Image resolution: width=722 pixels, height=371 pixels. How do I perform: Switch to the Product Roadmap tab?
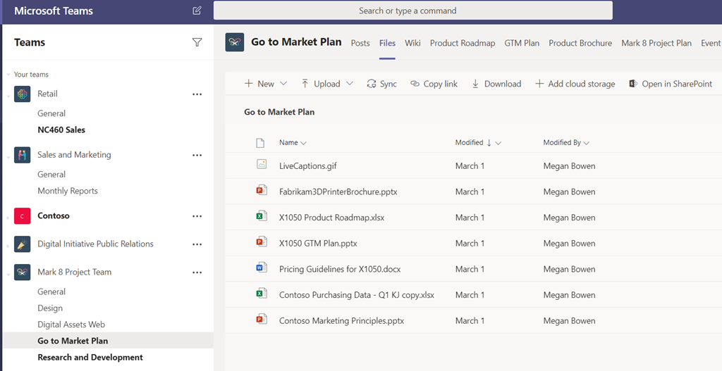(x=463, y=43)
